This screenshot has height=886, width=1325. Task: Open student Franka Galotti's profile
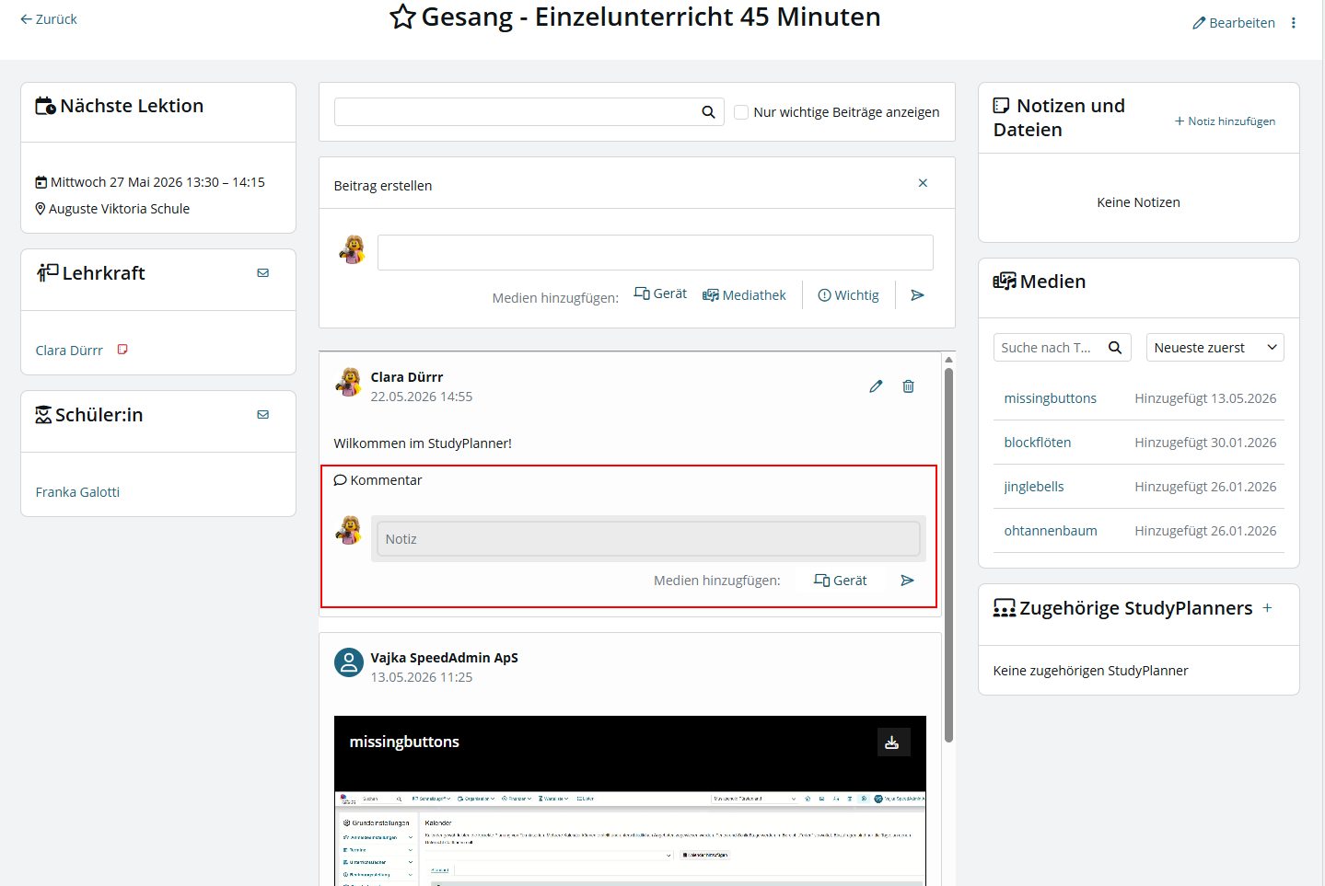[x=77, y=492]
